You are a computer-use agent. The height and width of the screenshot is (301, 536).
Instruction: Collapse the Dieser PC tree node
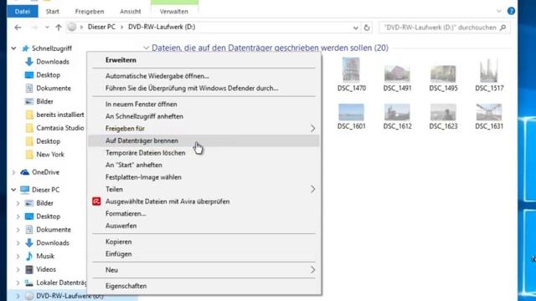[x=13, y=190]
